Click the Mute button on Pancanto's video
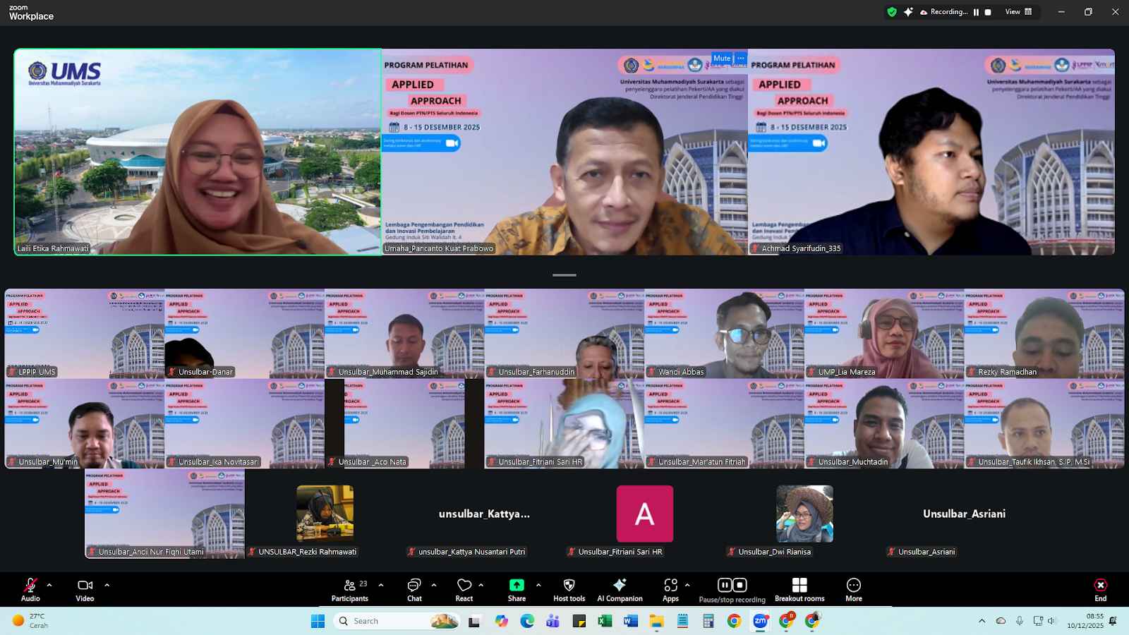This screenshot has width=1129, height=635. [721, 59]
